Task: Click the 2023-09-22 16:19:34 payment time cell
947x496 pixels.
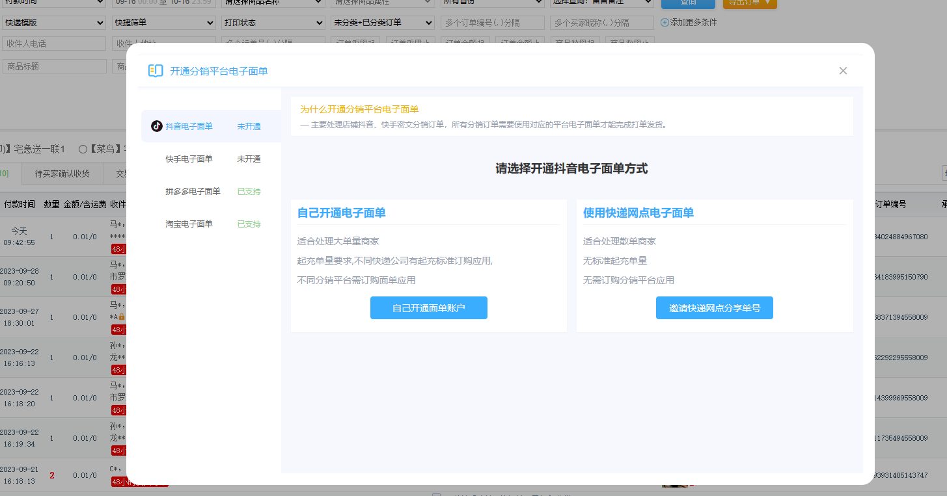Action: point(19,438)
